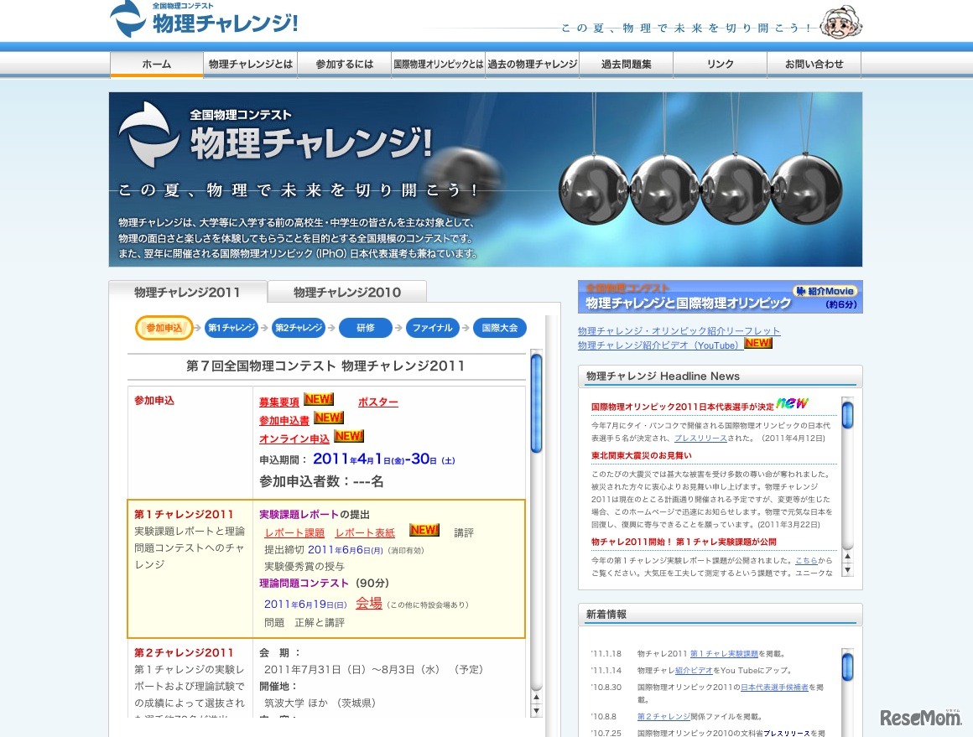This screenshot has width=973, height=737.
Task: Click the NEW! badge after the YouTube ビデオ link
Action: (x=756, y=344)
